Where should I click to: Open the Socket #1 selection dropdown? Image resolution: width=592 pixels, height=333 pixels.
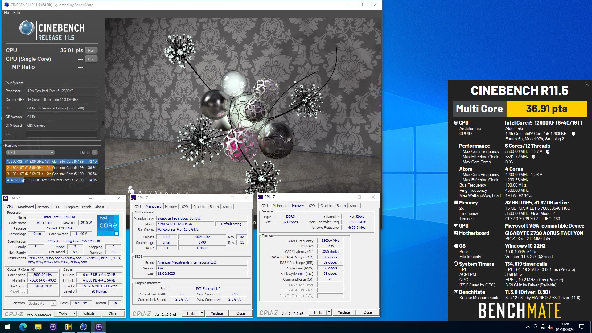pyautogui.click(x=42, y=303)
